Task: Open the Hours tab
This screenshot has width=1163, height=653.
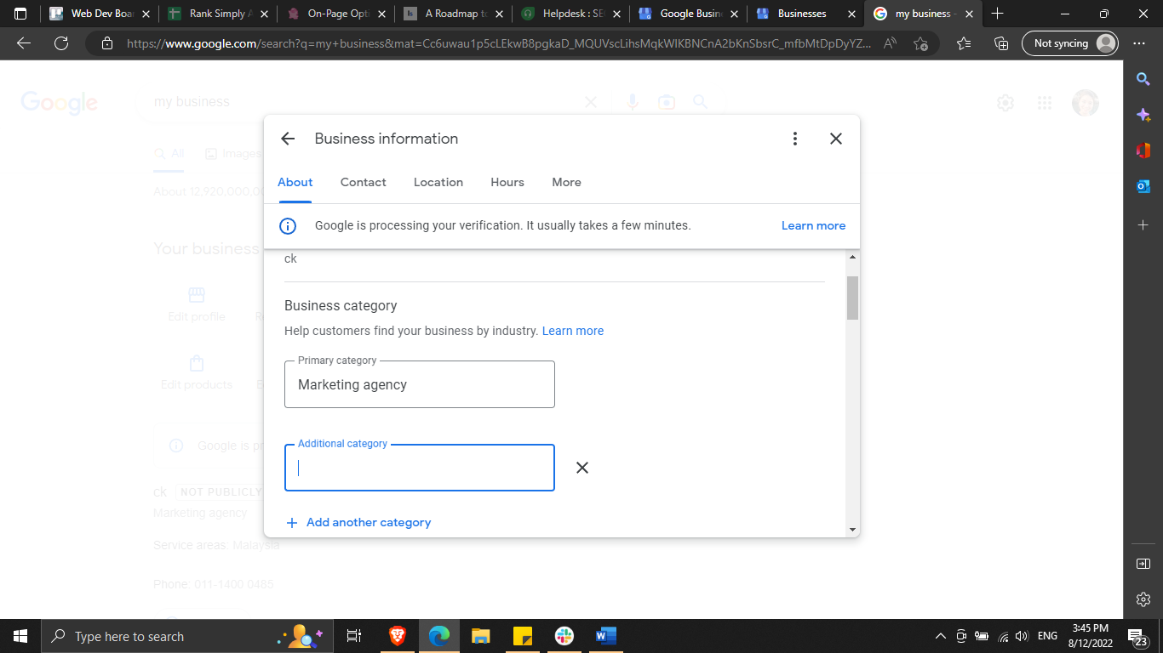Action: (507, 182)
